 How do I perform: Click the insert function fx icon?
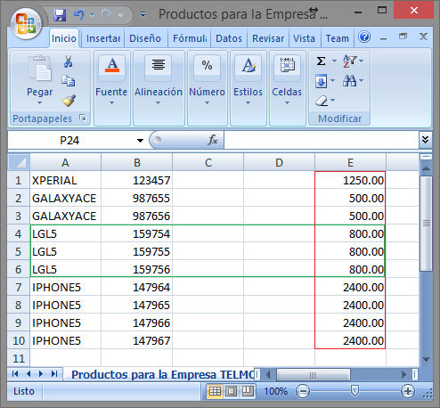(213, 140)
